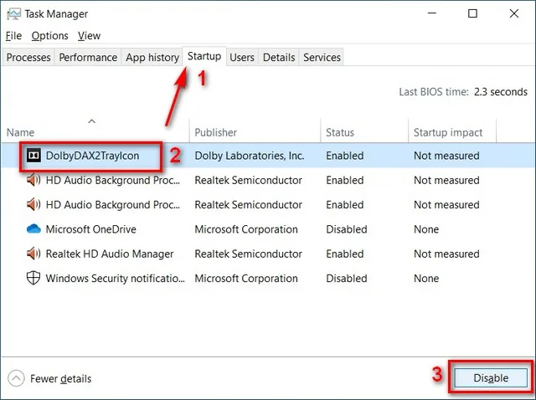Click None impact in the OneDrive row
This screenshot has width=536, height=400.
pyautogui.click(x=426, y=228)
